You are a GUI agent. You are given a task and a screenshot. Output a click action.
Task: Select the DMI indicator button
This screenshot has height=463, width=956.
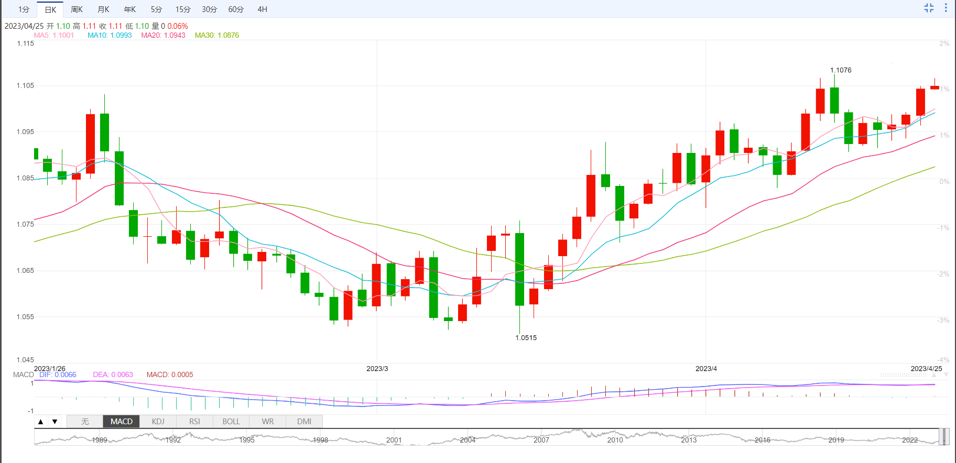[304, 422]
